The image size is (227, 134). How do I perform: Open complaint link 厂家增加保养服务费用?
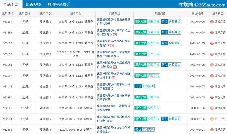113,108
